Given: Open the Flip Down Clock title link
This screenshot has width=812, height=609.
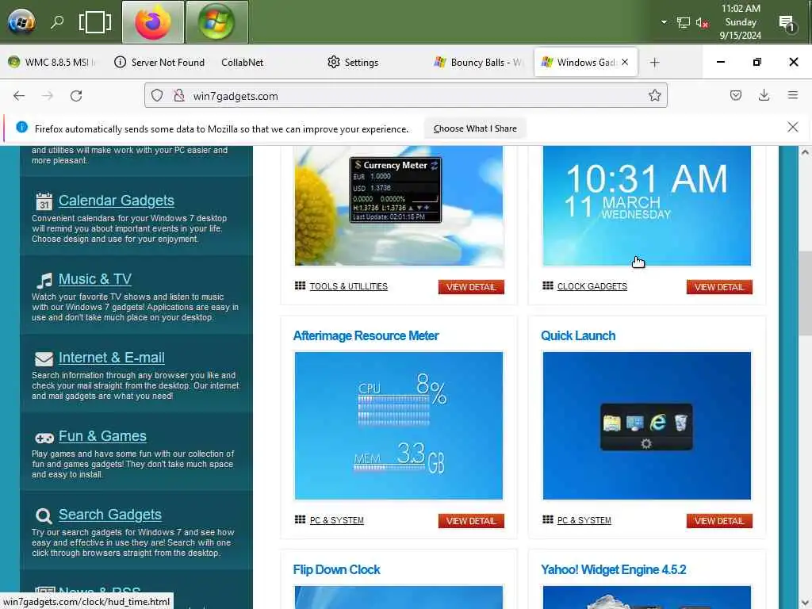Looking at the screenshot, I should coord(336,569).
